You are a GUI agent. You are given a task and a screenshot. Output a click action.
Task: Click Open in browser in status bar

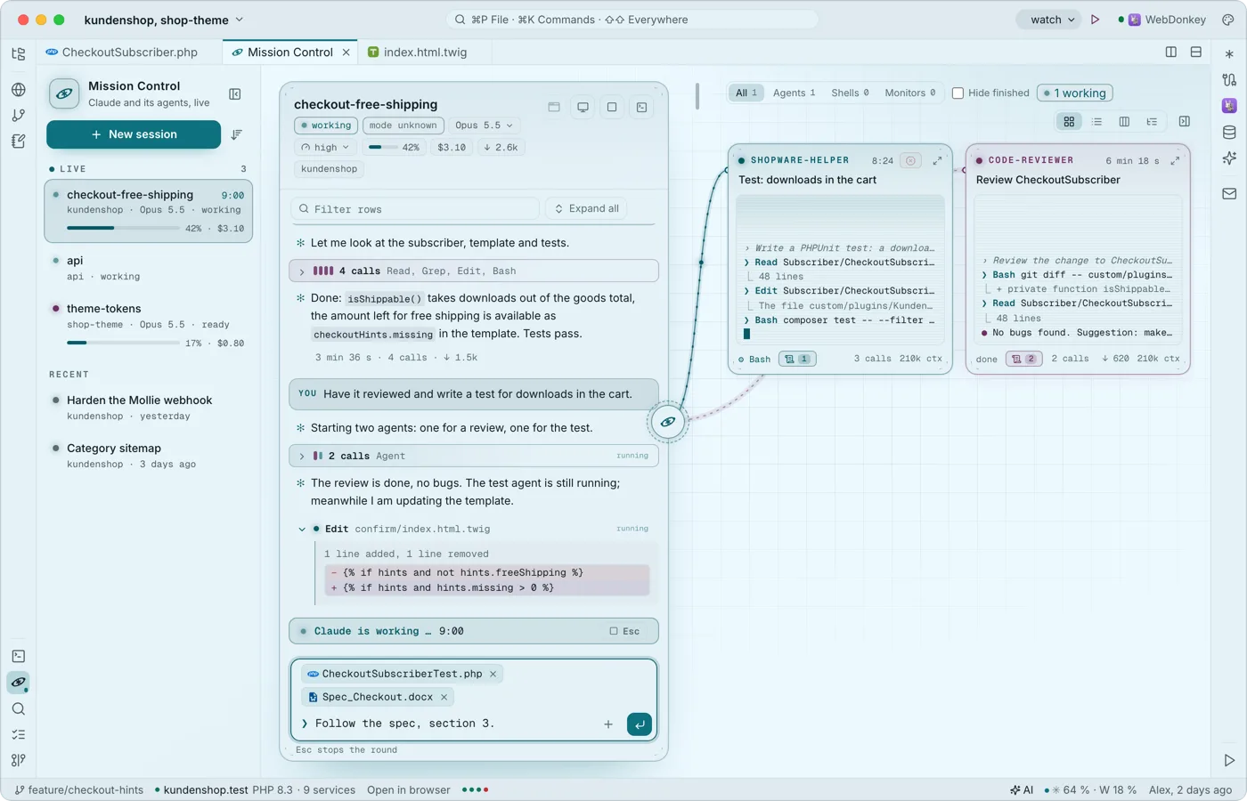point(409,790)
